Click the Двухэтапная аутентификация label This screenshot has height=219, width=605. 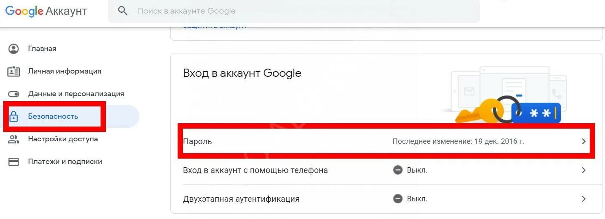[241, 199]
